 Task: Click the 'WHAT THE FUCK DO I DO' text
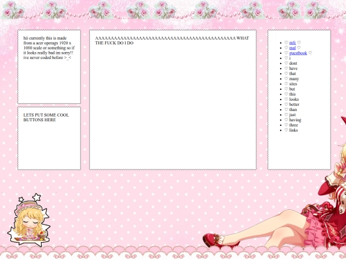(x=172, y=40)
